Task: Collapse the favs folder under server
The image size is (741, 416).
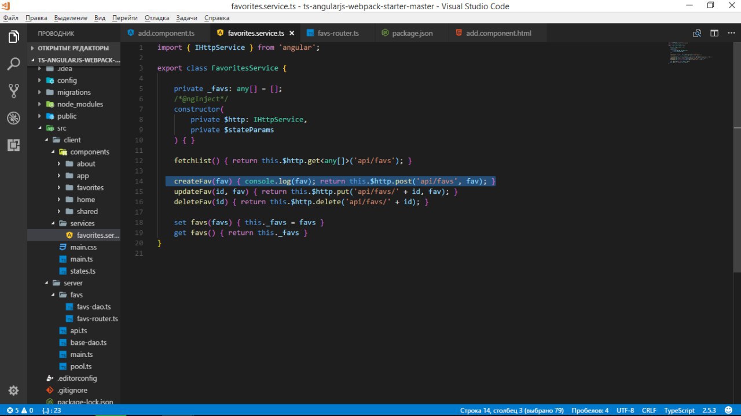Action: pos(74,294)
